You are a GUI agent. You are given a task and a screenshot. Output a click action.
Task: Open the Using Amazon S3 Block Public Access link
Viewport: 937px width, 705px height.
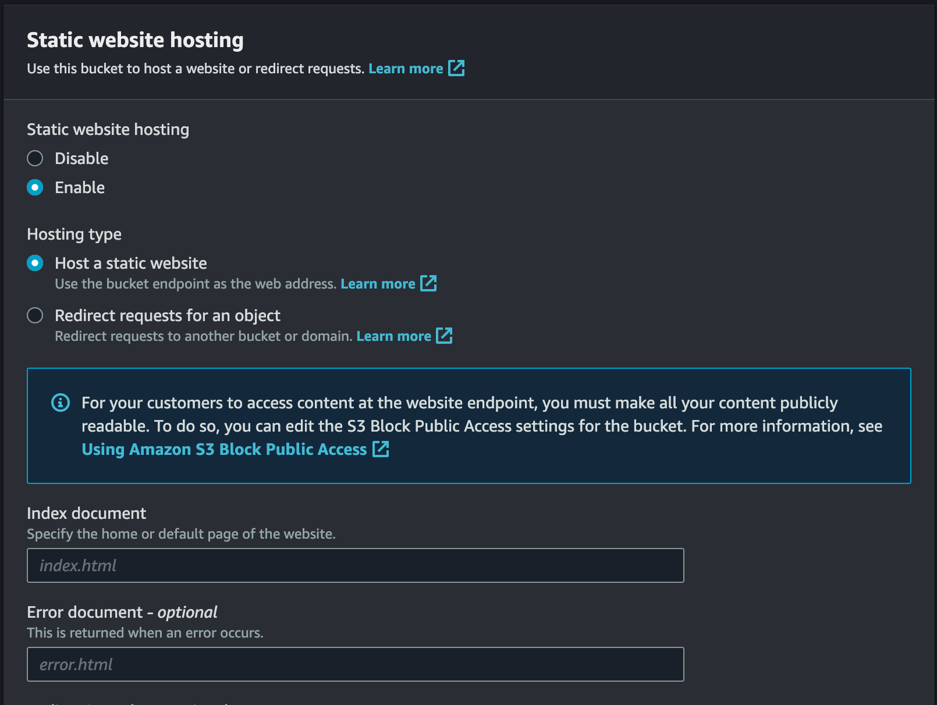(x=223, y=449)
